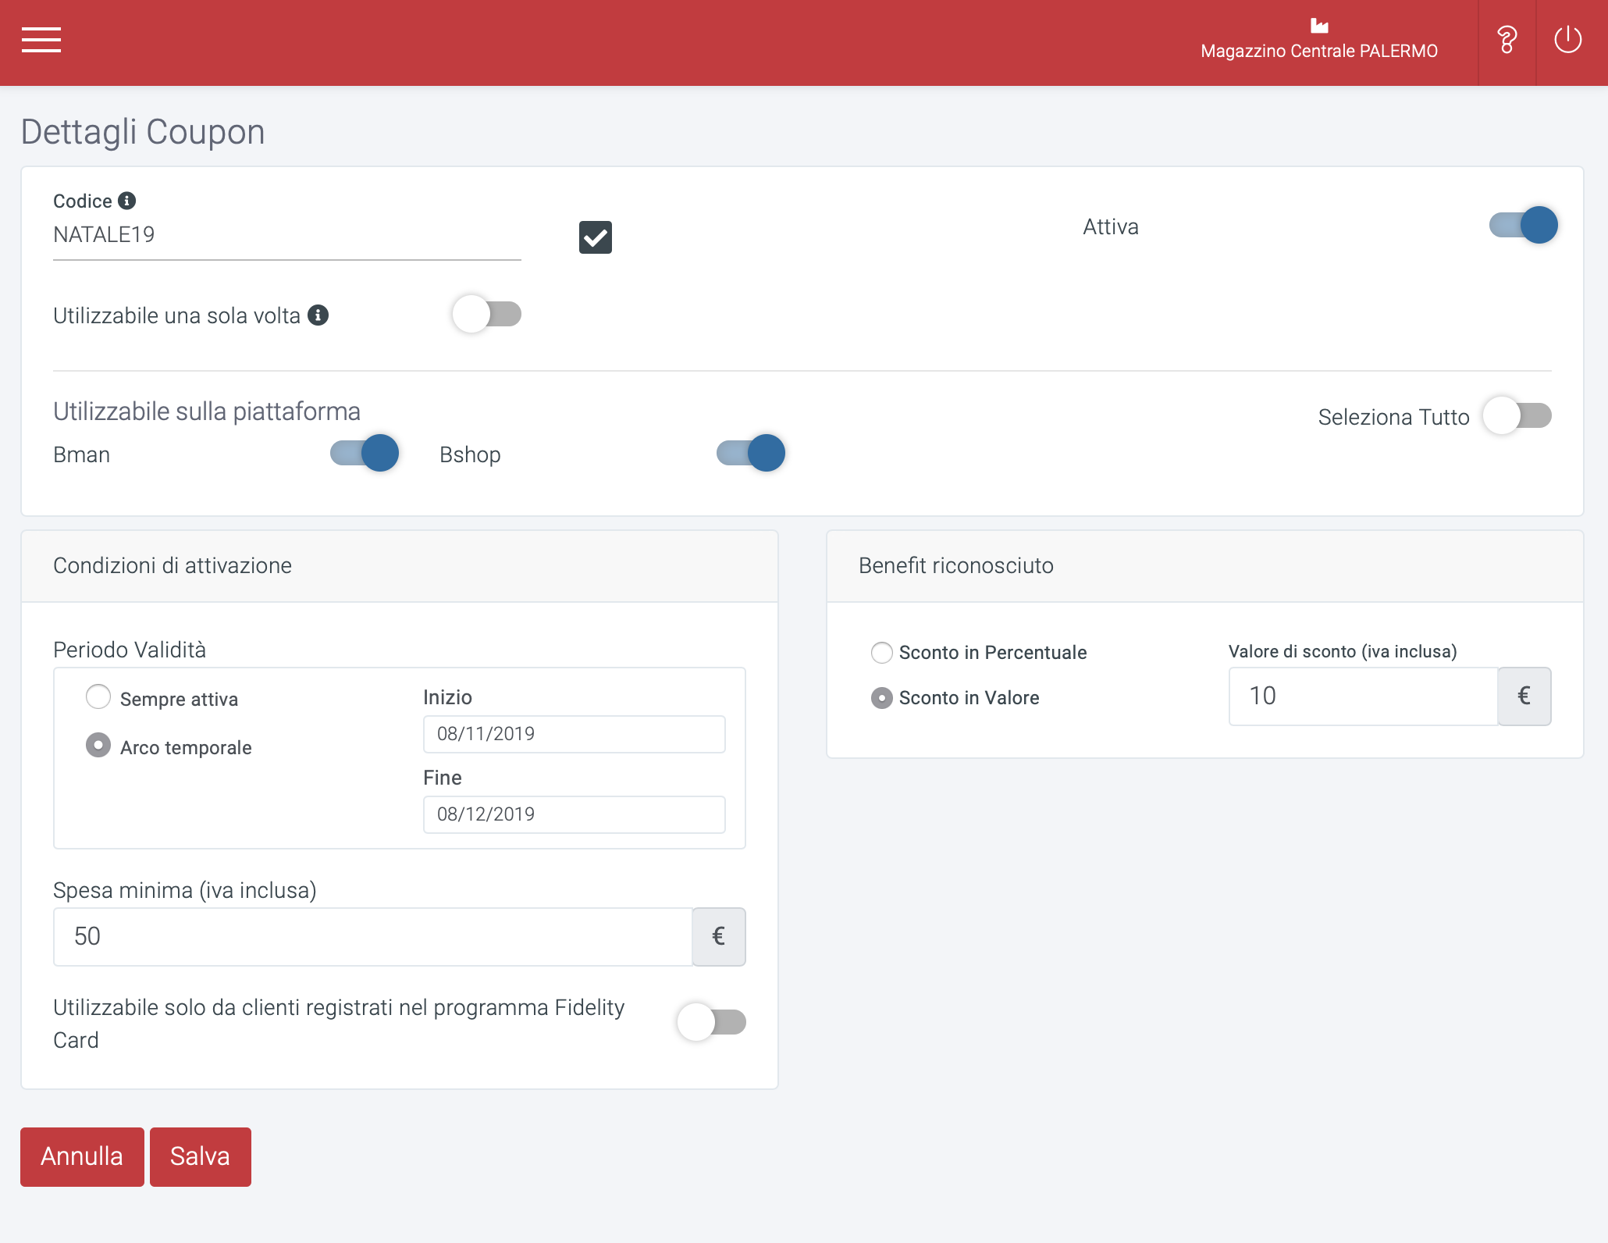Click euro symbol beside Valore di sconto
1608x1243 pixels.
1524,696
